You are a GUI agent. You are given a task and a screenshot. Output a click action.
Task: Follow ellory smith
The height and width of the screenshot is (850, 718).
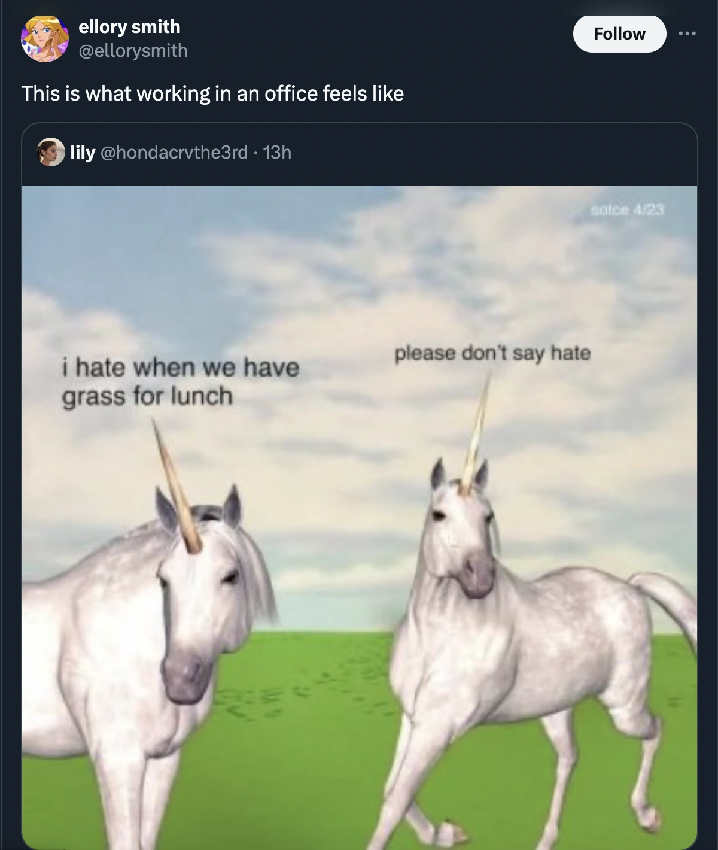(619, 34)
